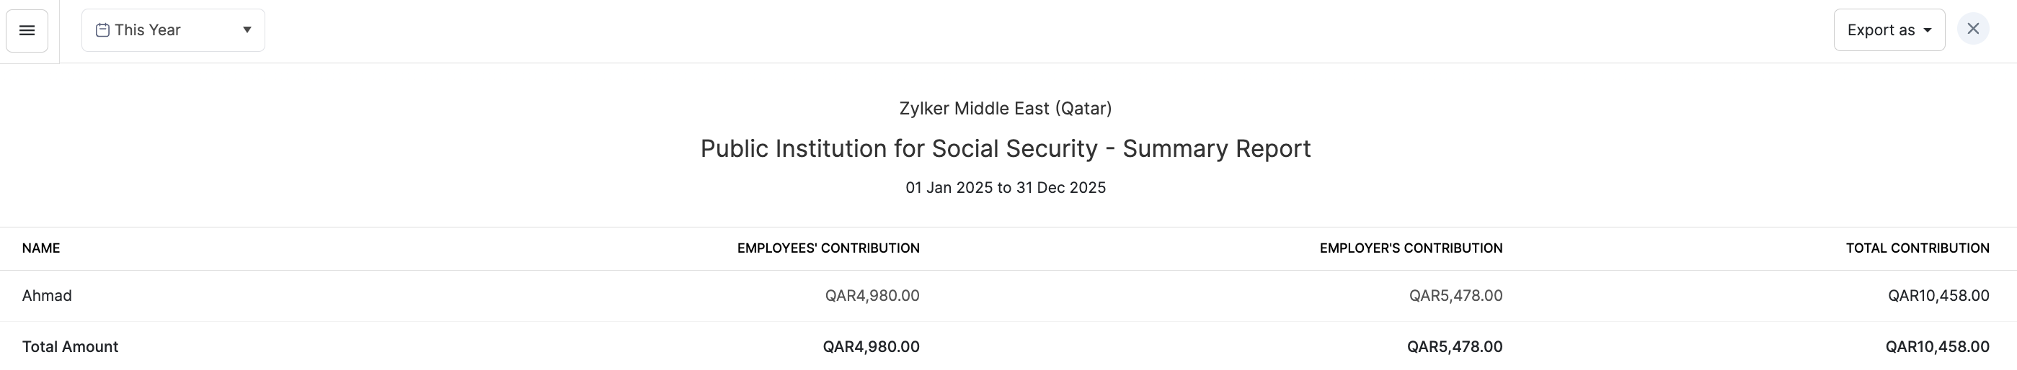Sort by the Name column header

tap(40, 248)
